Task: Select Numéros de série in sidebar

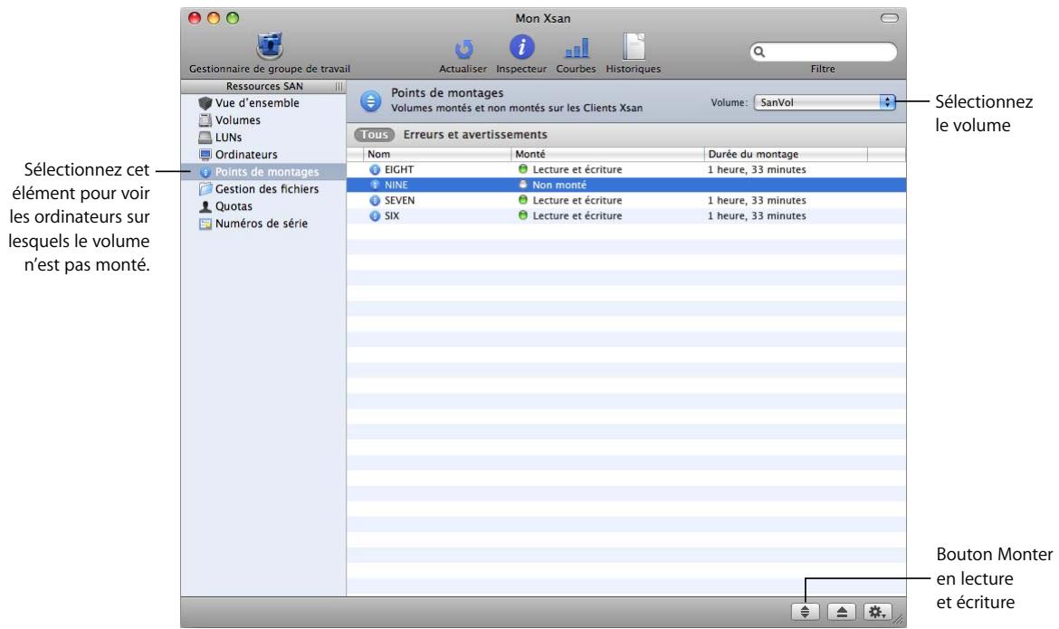Action: (x=263, y=224)
